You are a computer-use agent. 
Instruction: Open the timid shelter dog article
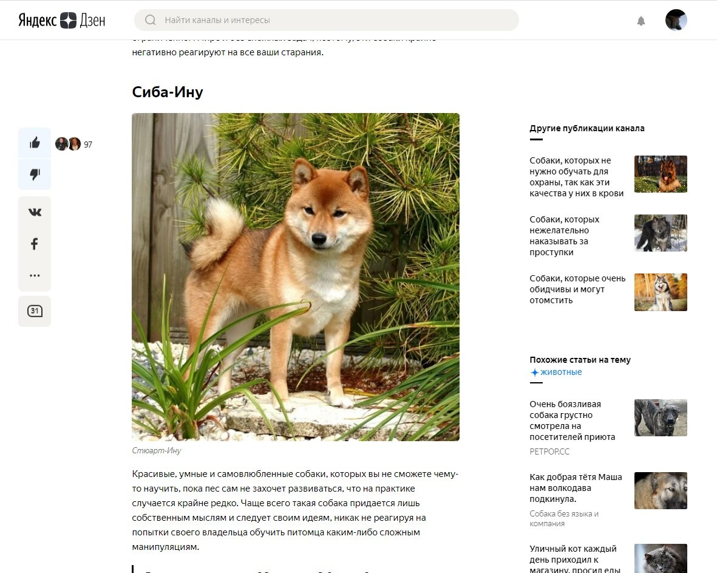coord(573,420)
